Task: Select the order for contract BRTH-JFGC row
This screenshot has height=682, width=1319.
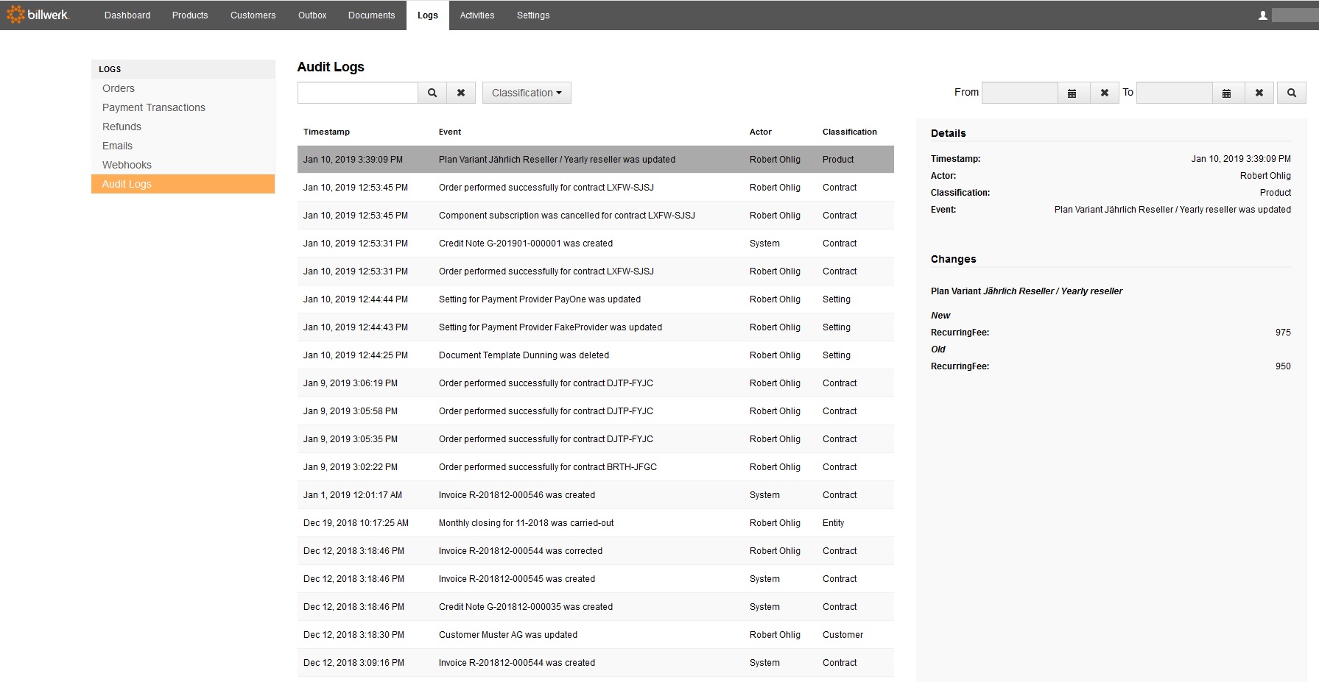Action: (x=596, y=467)
